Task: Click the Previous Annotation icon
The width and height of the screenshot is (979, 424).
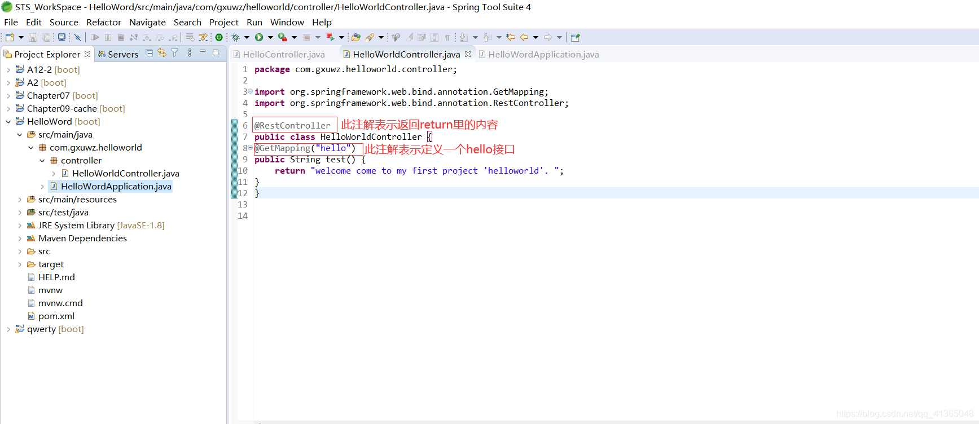Action: tap(488, 37)
